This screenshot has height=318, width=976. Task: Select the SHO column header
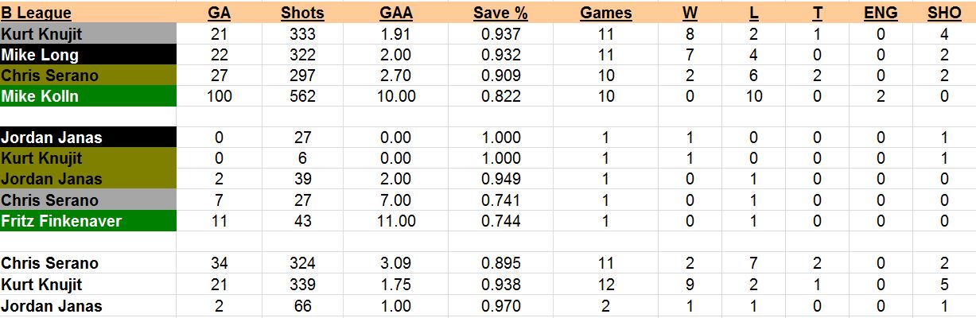coord(944,13)
